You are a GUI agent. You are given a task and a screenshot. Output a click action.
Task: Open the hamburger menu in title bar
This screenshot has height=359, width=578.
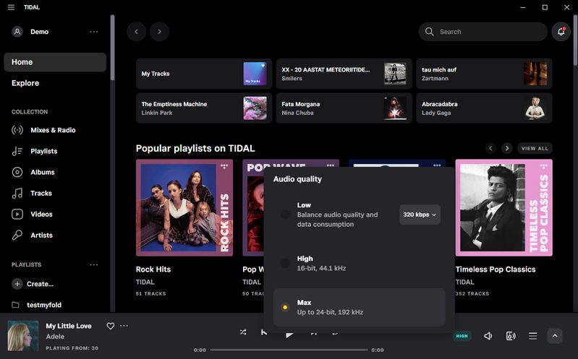pyautogui.click(x=11, y=7)
